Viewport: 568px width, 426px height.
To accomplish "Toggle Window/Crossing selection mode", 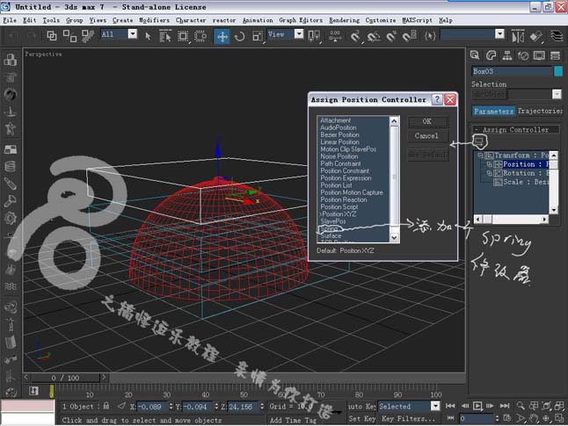I will [x=200, y=36].
